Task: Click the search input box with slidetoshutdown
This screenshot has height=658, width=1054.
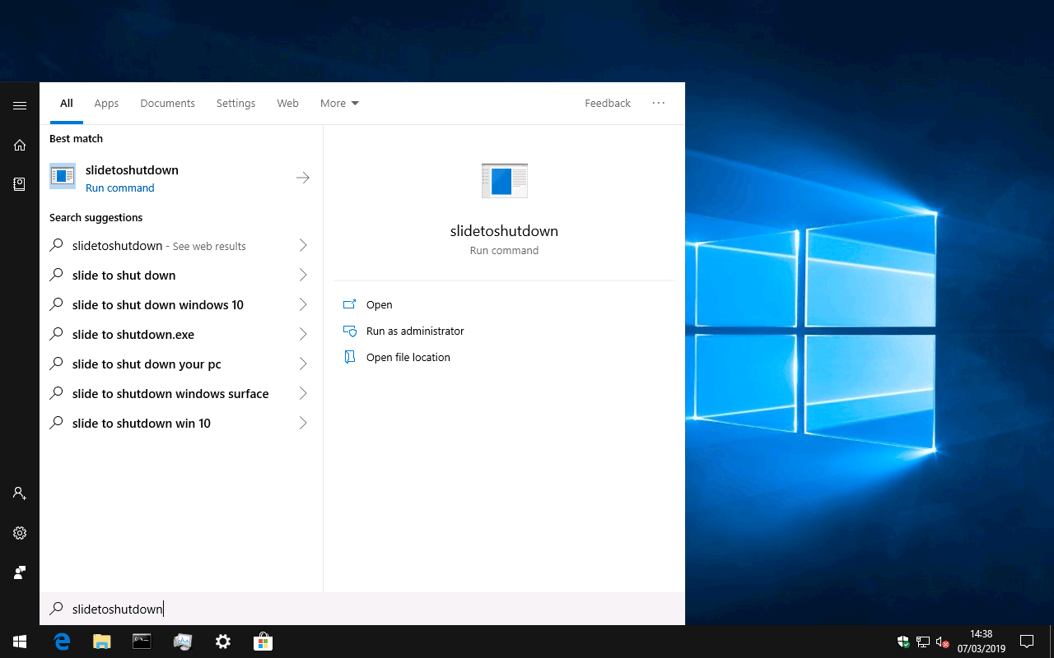Action: (x=362, y=609)
